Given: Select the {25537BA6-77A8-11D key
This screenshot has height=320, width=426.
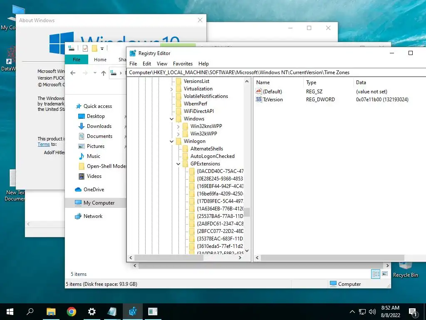Looking at the screenshot, I should point(220,216).
